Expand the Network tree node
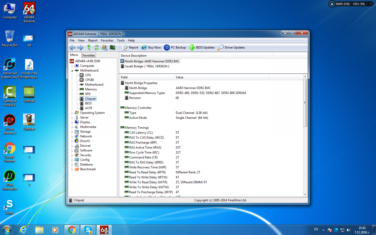 [x=72, y=136]
